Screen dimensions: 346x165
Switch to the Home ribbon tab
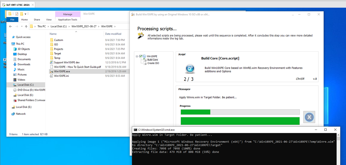point(24,19)
